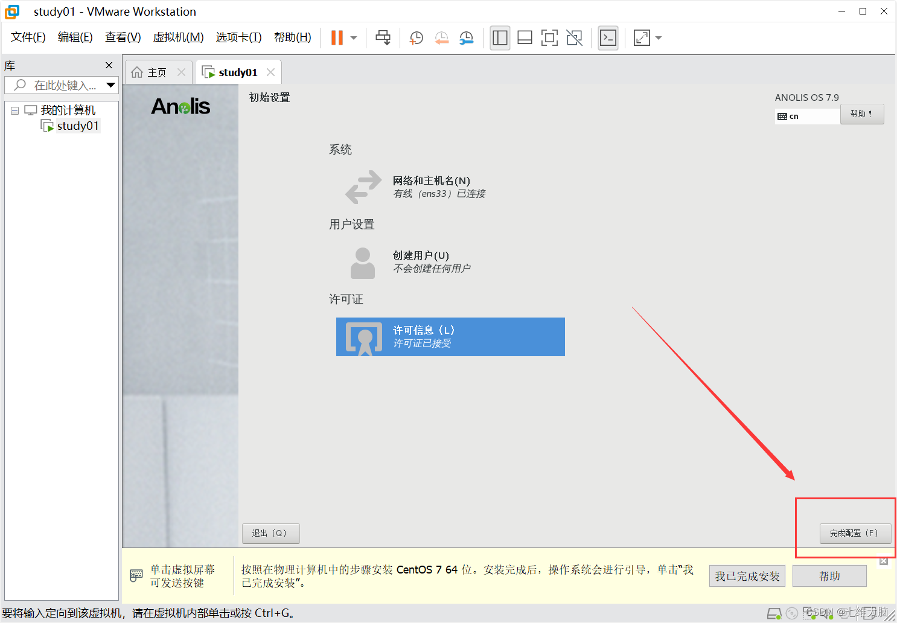Click the full screen mode icon
The image size is (897, 623).
(549, 37)
